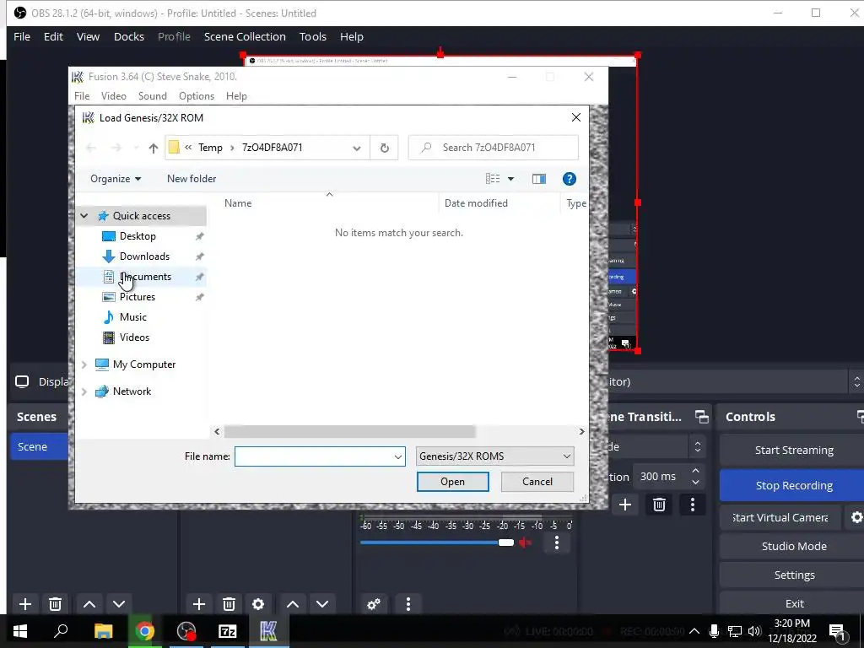
Task: Click the horizontal scrollbar right arrow
Action: click(x=581, y=431)
